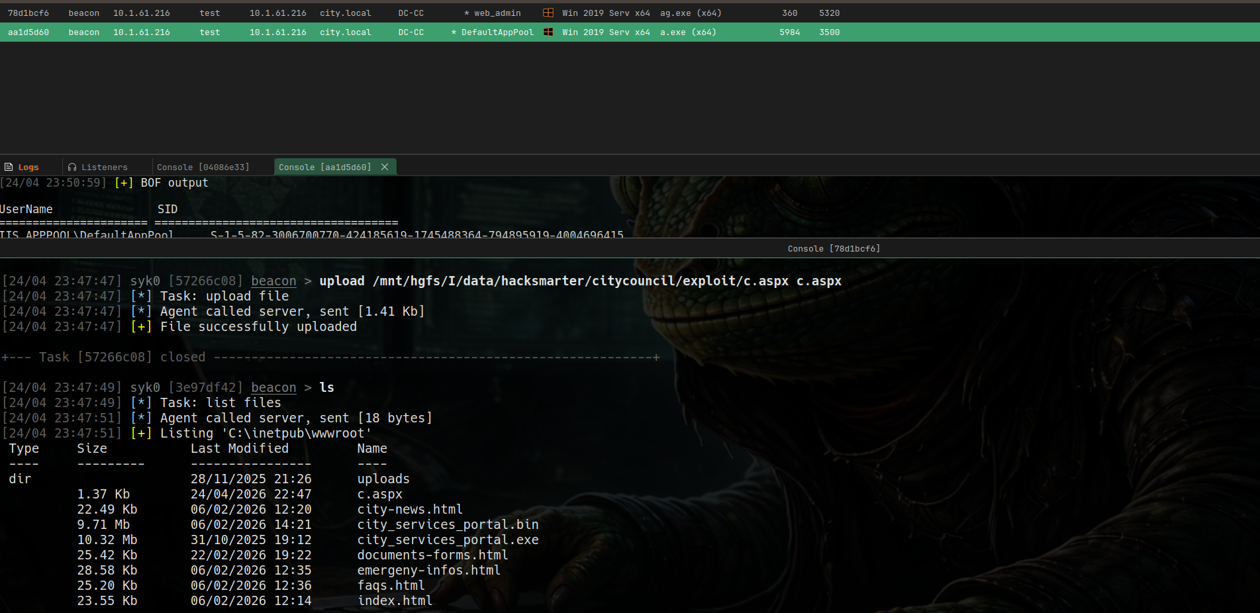Click the Logs tab document icon

click(x=9, y=167)
